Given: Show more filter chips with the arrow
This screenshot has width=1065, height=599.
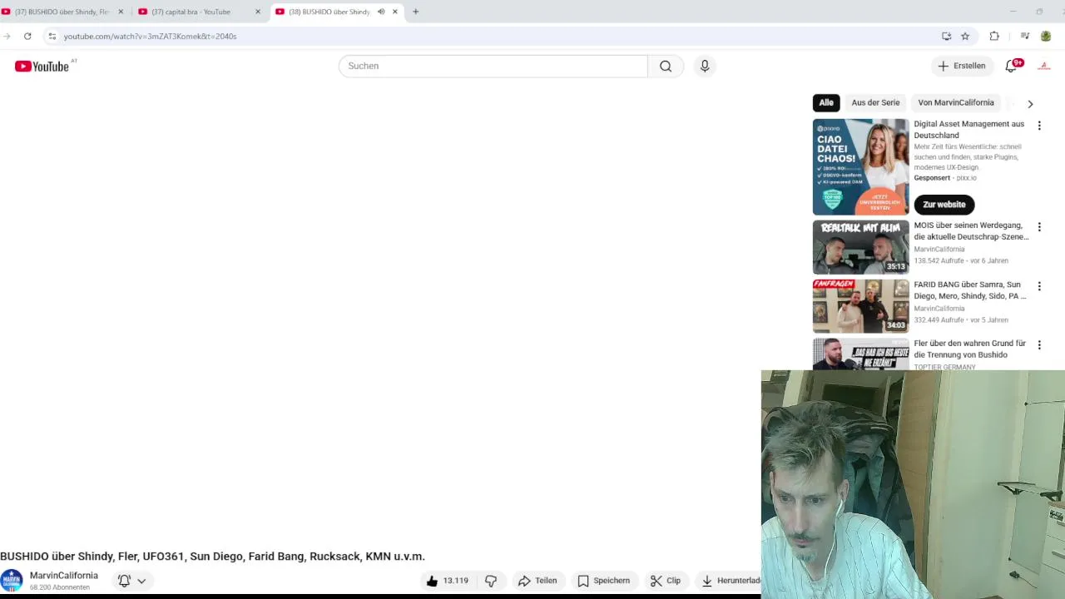Looking at the screenshot, I should [x=1030, y=104].
